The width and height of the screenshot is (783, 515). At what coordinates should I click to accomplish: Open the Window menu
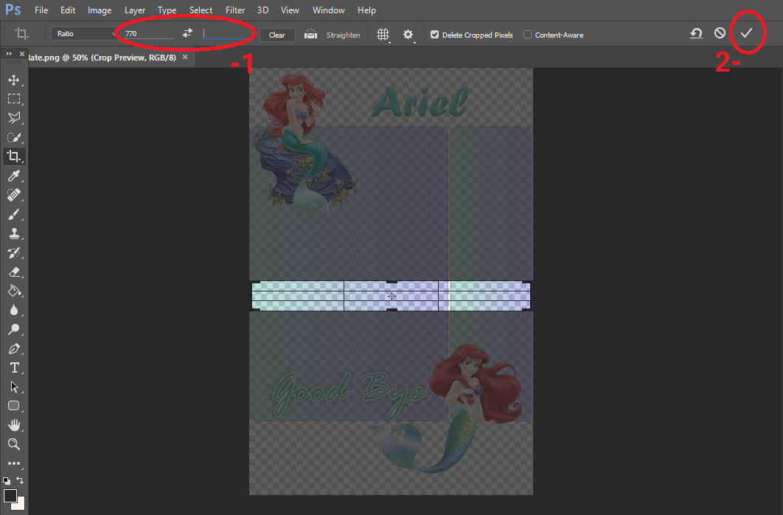(x=329, y=10)
